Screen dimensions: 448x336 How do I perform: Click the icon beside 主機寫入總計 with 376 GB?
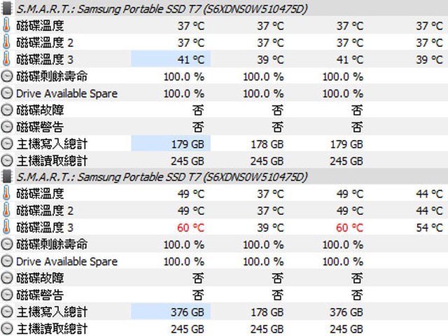pos(7,311)
